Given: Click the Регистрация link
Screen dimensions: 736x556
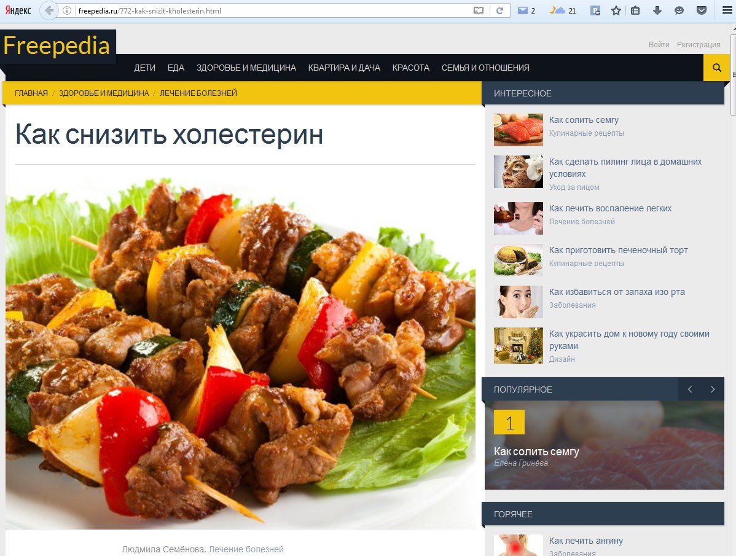Looking at the screenshot, I should click(699, 45).
